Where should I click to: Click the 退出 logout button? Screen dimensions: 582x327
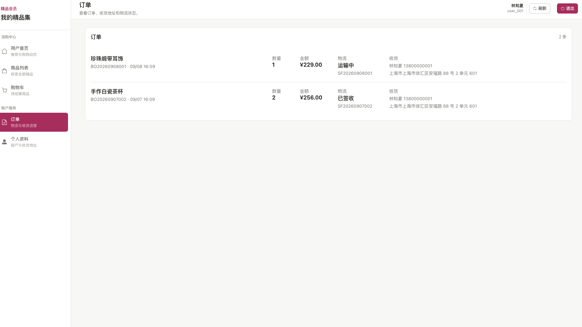567,8
